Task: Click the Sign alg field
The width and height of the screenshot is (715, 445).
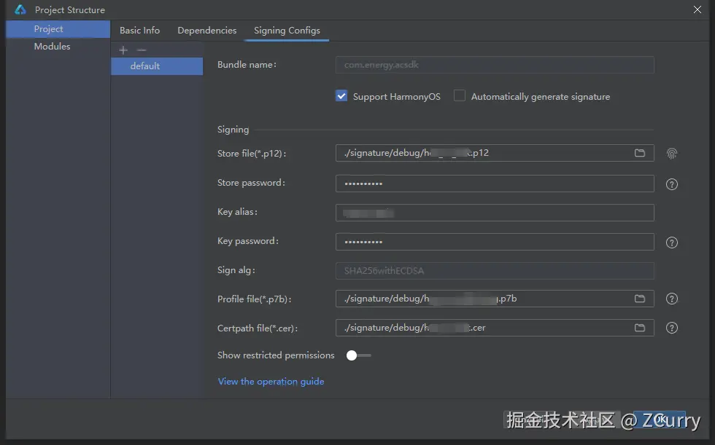Action: (495, 271)
